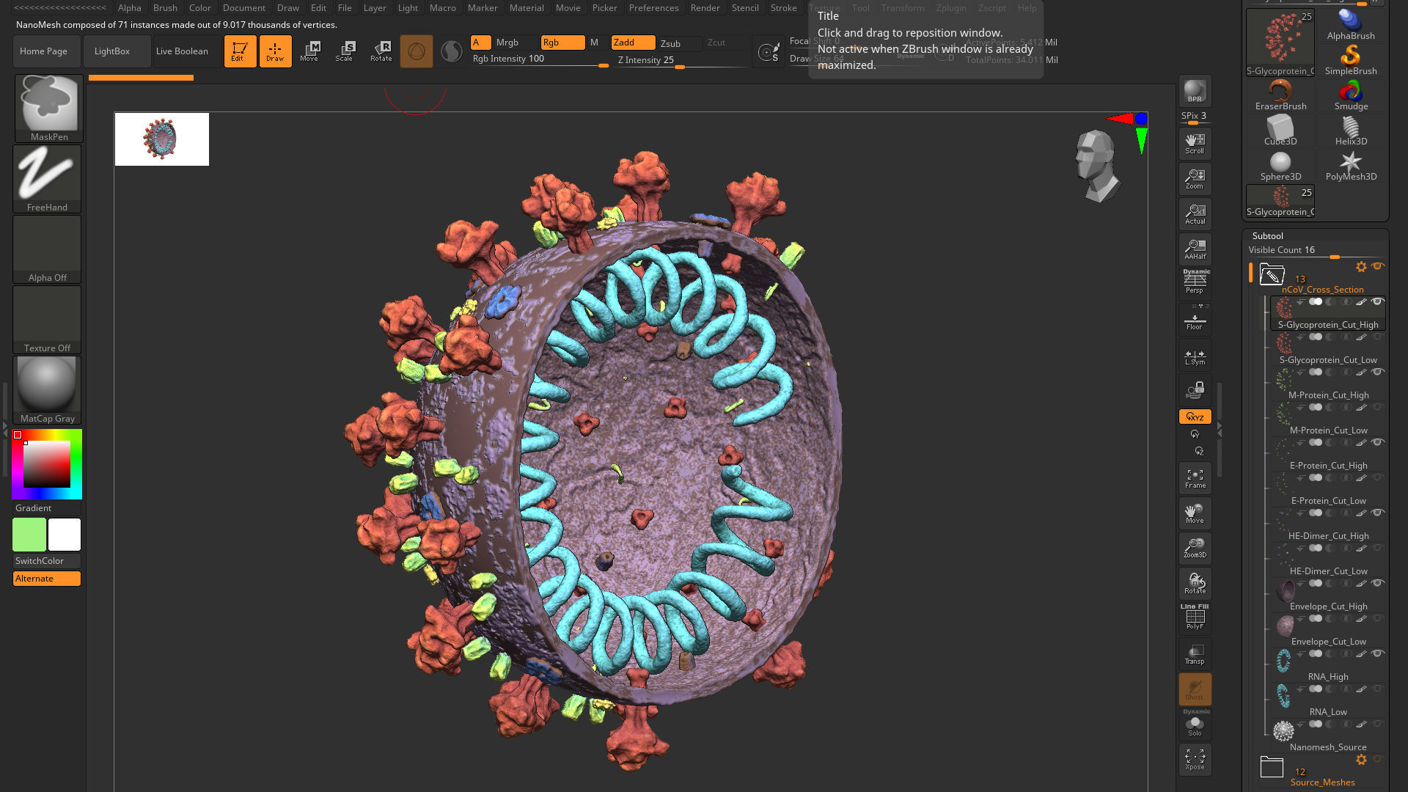Toggle L.Sym local symmetry
Viewport: 1408px width, 792px height.
[1195, 356]
